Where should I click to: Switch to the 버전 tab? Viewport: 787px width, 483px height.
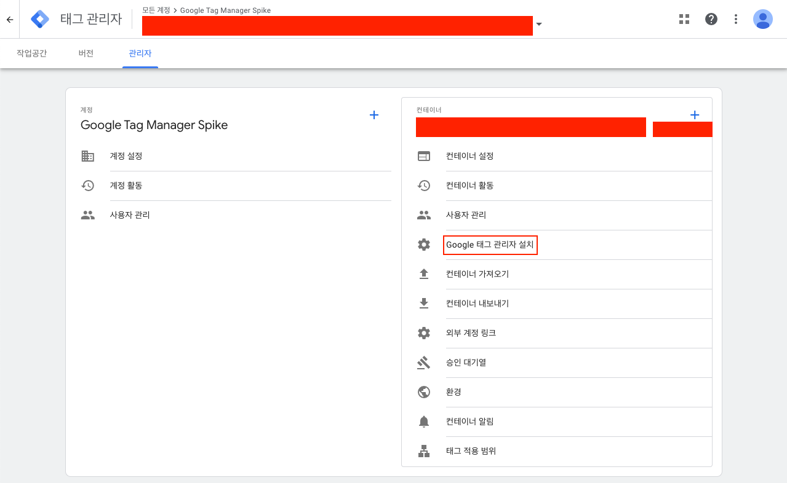pos(86,53)
